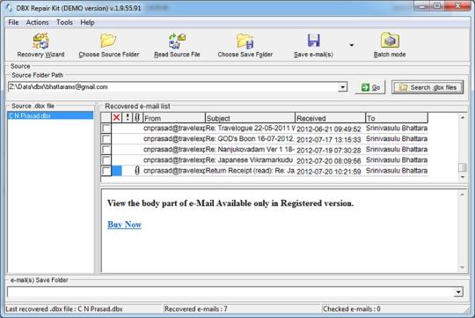Check the Nanjukovadam Ver 1 email checkbox
The image size is (475, 318).
click(x=106, y=150)
